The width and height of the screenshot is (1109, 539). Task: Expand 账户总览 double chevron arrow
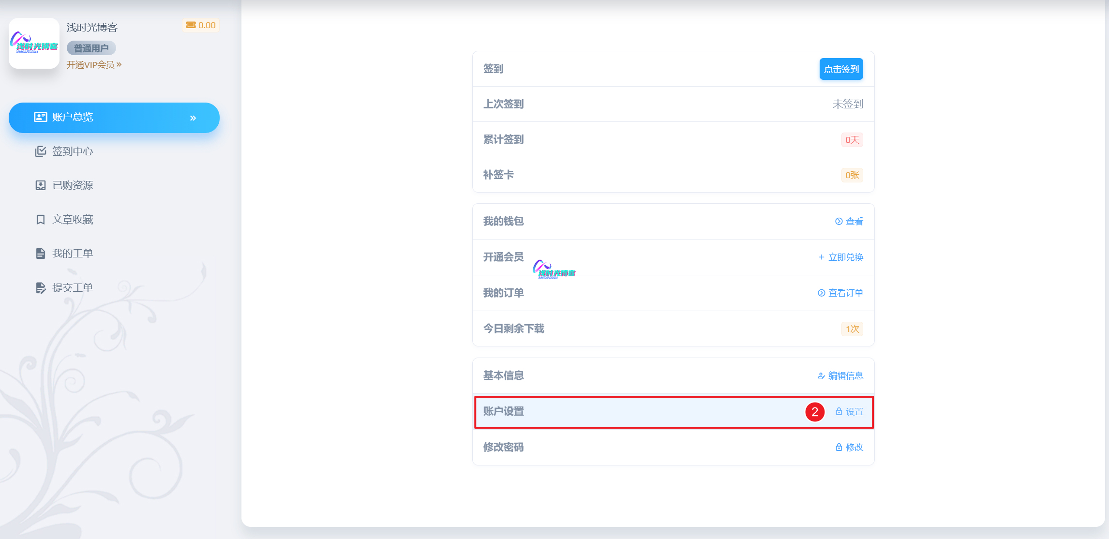(193, 118)
